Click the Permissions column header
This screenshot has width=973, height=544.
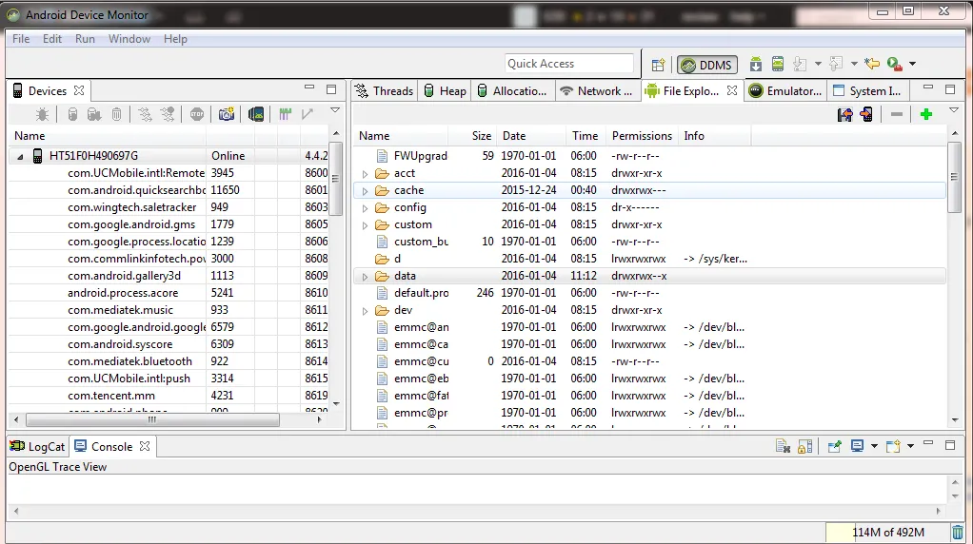click(642, 136)
